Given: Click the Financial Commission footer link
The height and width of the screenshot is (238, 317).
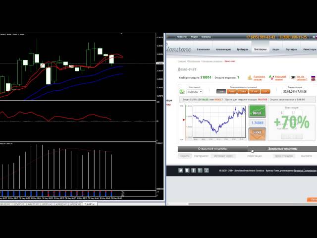Looking at the screenshot, I should pyautogui.click(x=305, y=171).
